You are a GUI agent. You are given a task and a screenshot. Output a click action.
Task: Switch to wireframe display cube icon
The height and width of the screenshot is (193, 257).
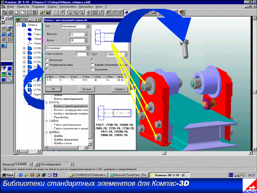point(108,12)
